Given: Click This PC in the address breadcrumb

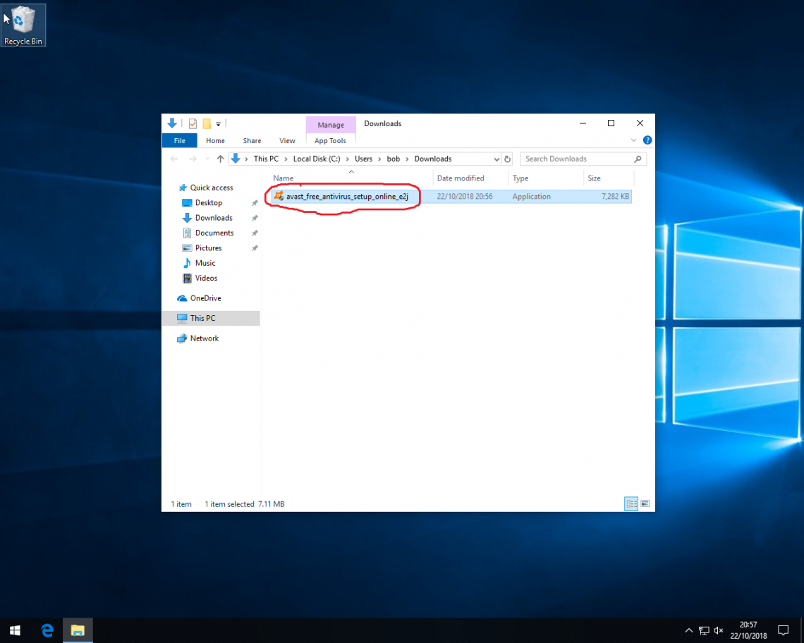Looking at the screenshot, I should click(x=266, y=159).
